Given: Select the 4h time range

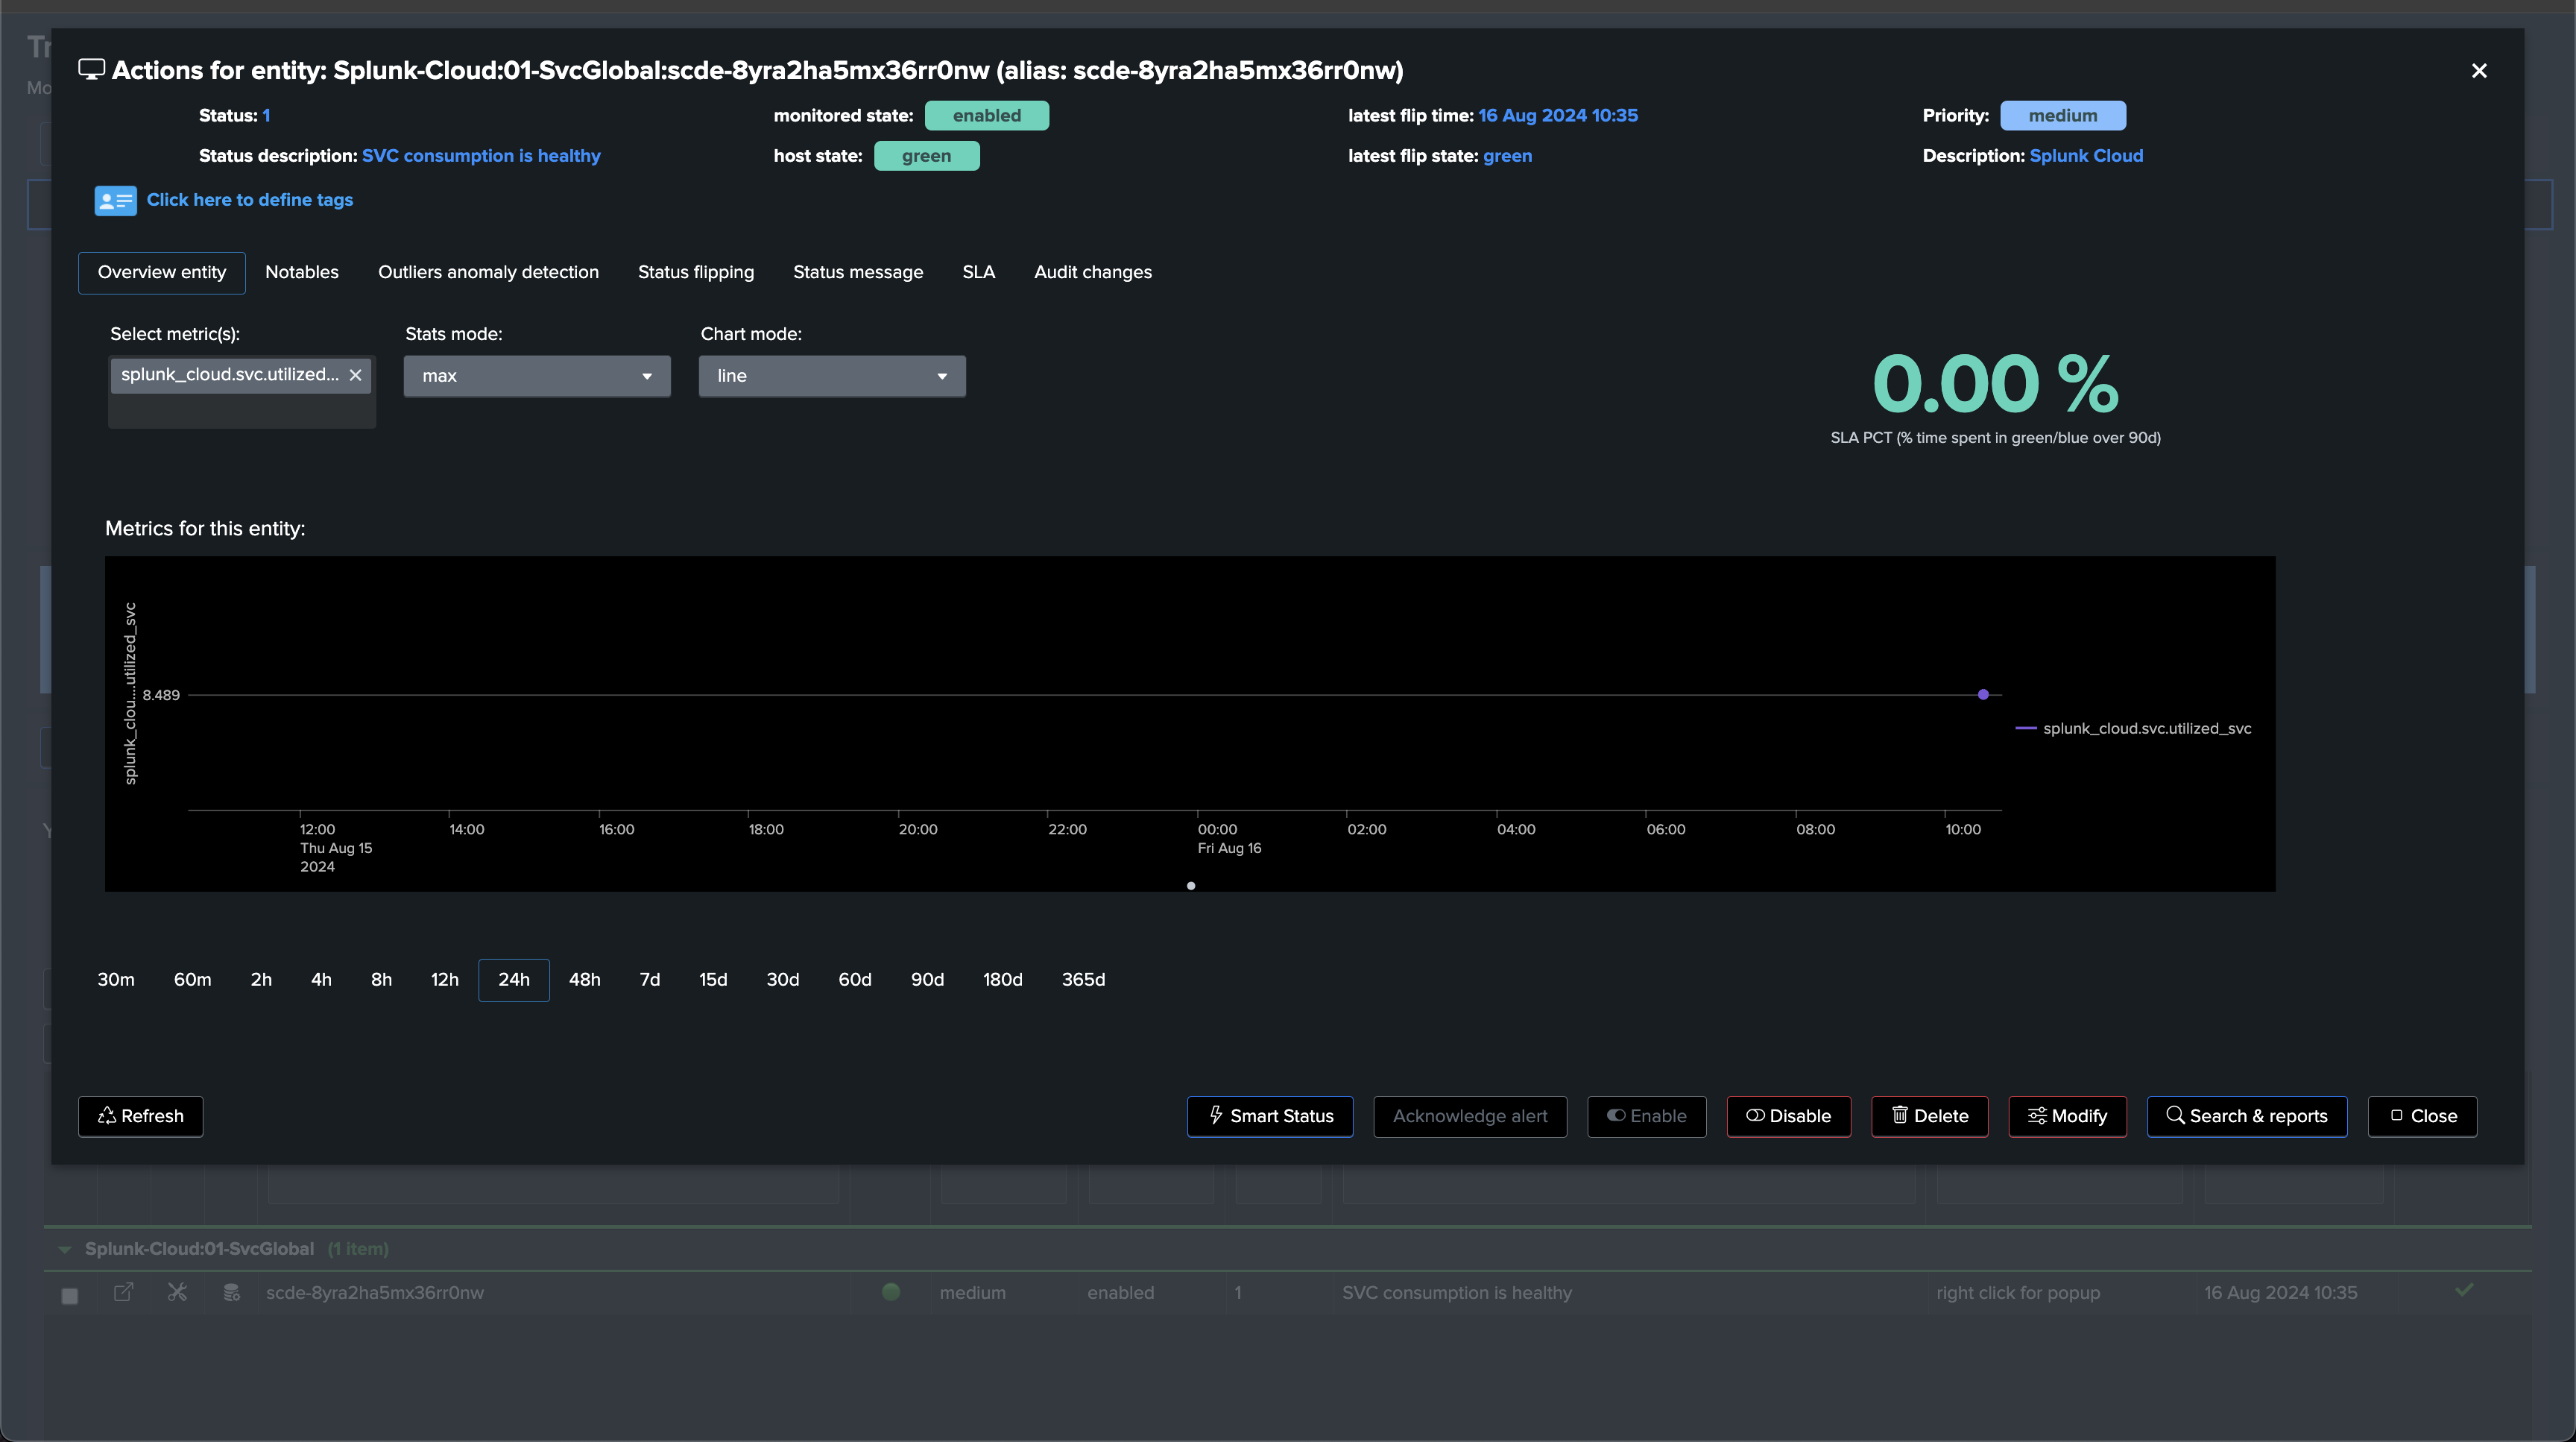Looking at the screenshot, I should pos(321,980).
